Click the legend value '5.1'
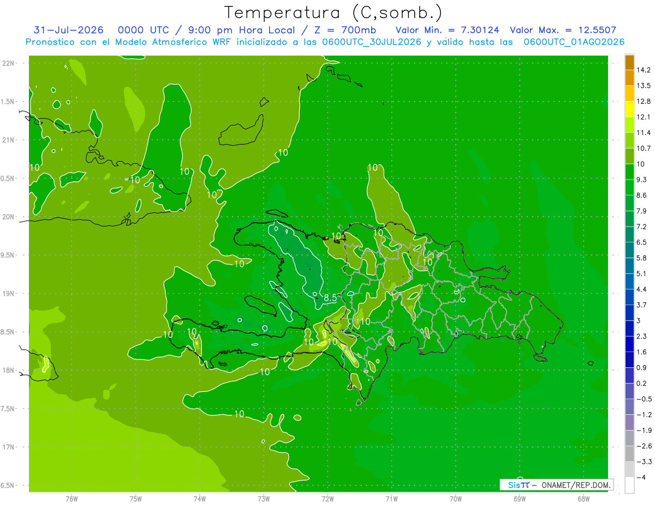This screenshot has width=655, height=506. pyautogui.click(x=641, y=273)
